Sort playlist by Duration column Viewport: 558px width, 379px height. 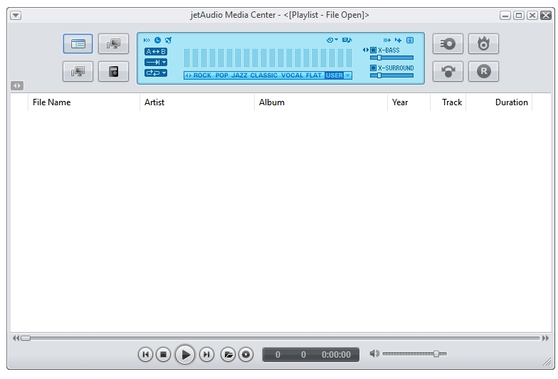pyautogui.click(x=499, y=102)
